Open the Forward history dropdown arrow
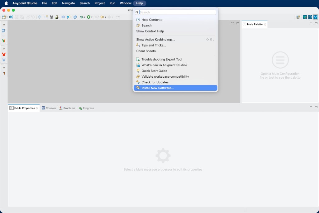This screenshot has height=213, width=319. click(112, 17)
